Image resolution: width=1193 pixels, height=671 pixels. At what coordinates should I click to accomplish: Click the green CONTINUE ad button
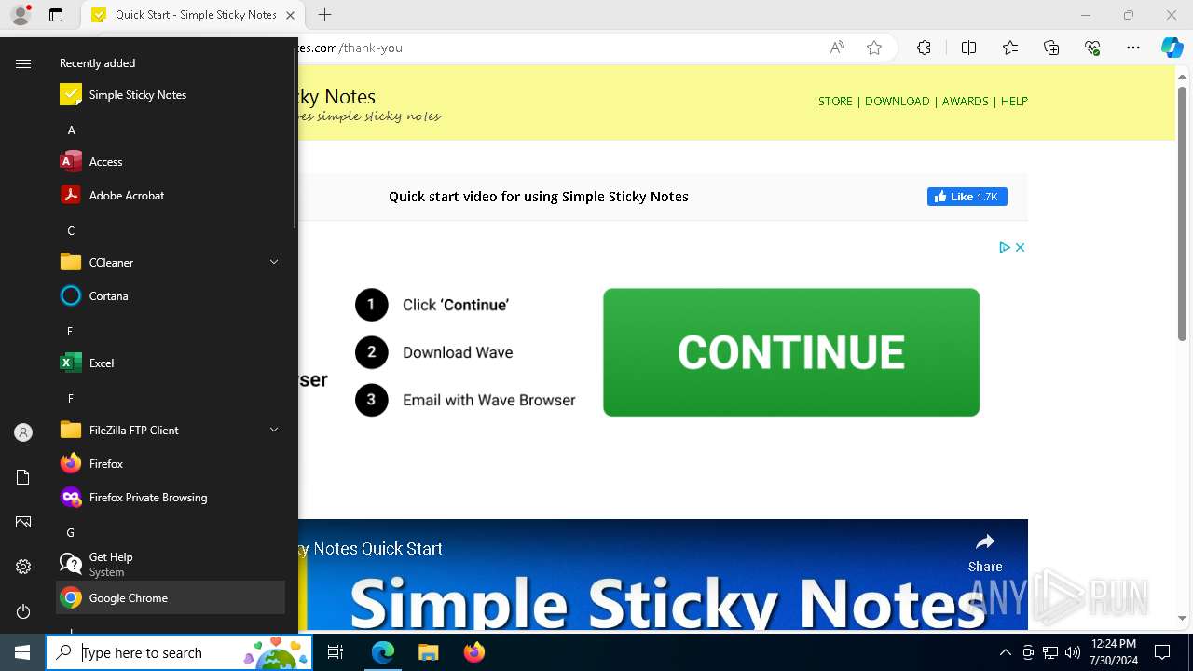click(x=791, y=352)
